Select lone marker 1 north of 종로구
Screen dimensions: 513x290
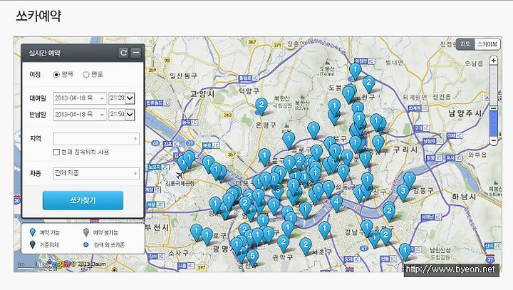click(289, 140)
